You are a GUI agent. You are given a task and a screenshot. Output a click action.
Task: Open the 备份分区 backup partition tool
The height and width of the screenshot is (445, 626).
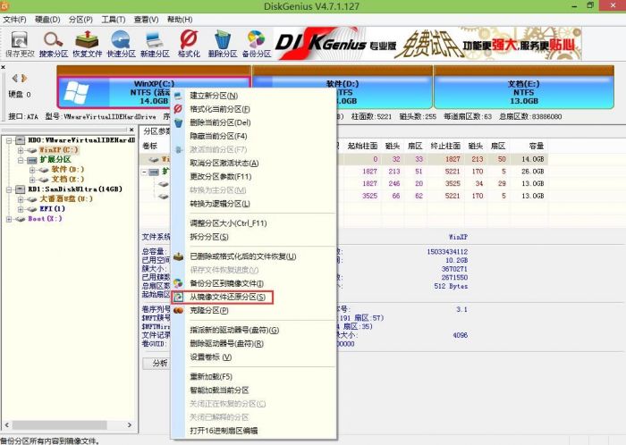point(257,44)
